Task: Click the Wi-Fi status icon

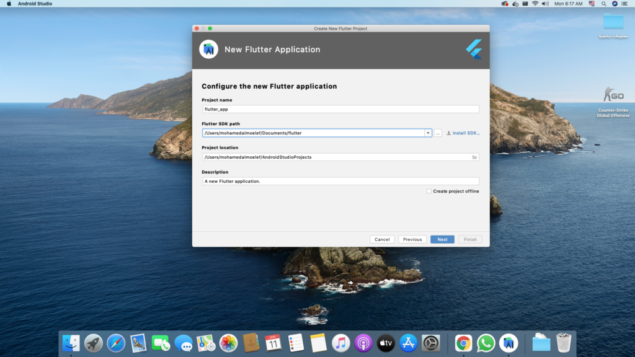Action: pos(535,4)
